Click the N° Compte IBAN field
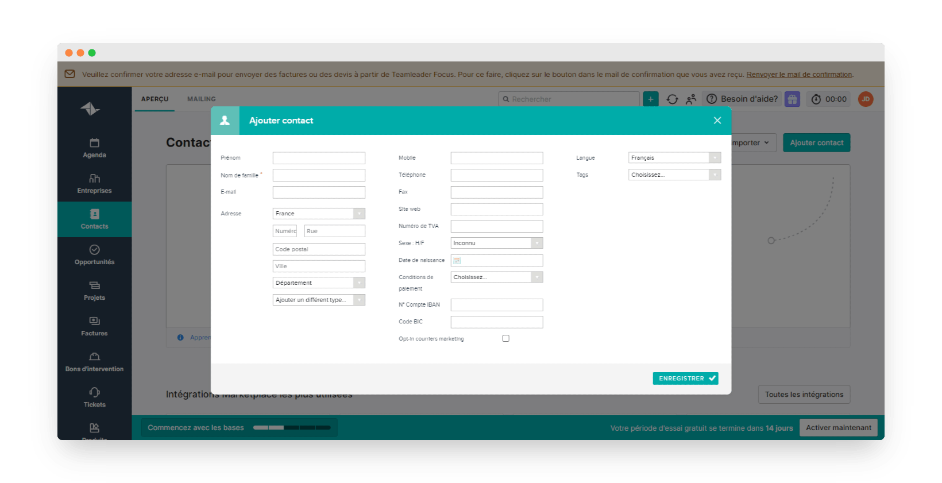 (497, 305)
